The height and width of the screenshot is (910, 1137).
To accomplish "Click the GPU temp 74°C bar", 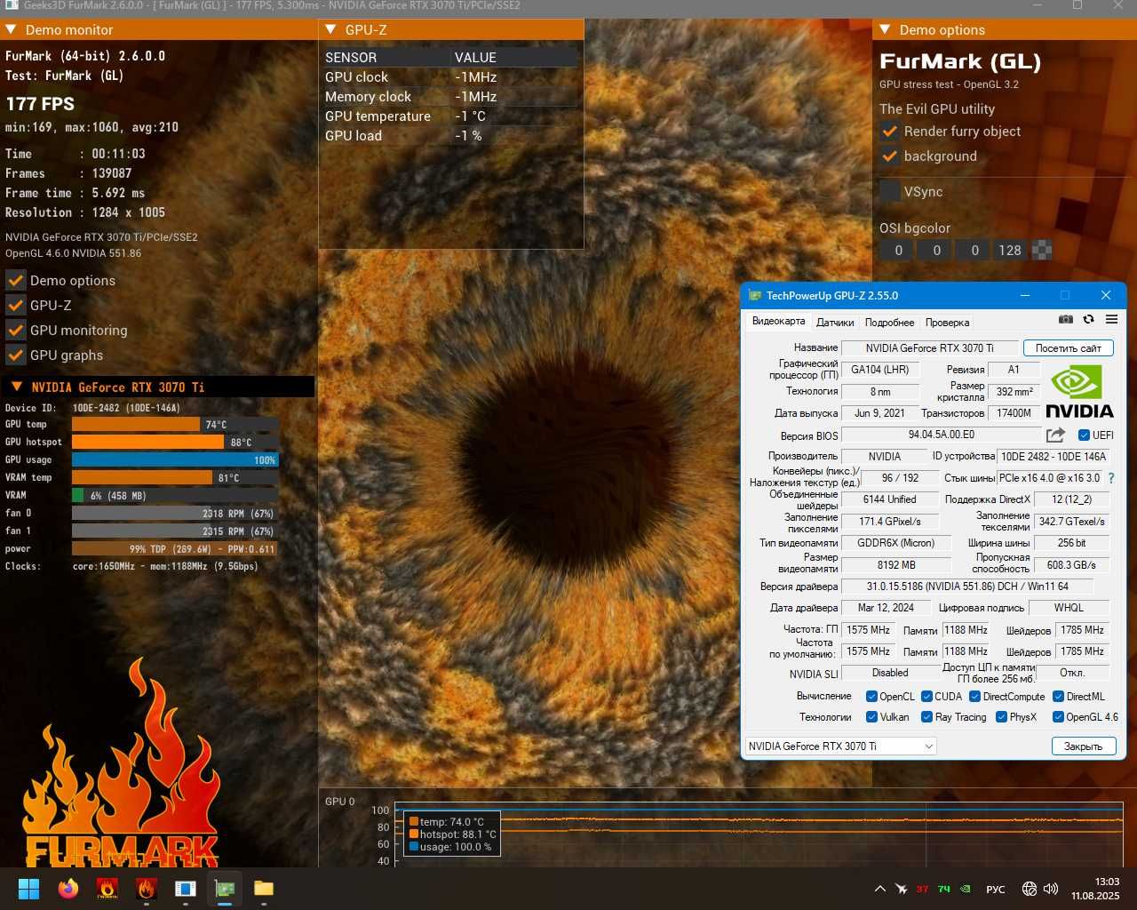I will coord(175,425).
